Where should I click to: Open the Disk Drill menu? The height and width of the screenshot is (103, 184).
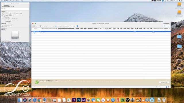coord(6,1)
